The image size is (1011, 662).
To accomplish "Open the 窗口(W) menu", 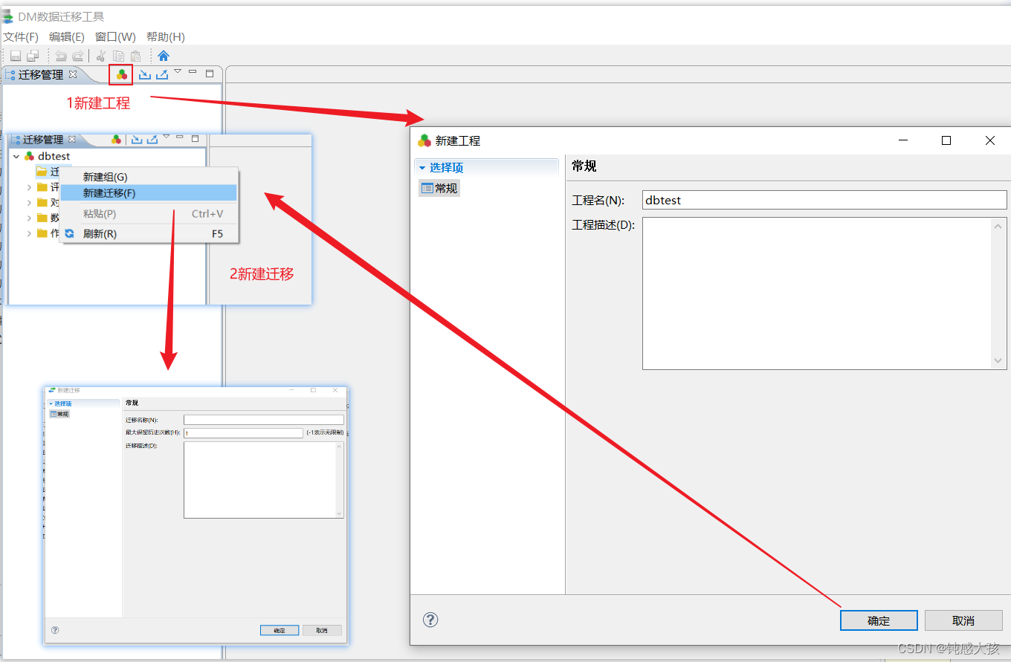I will (115, 36).
